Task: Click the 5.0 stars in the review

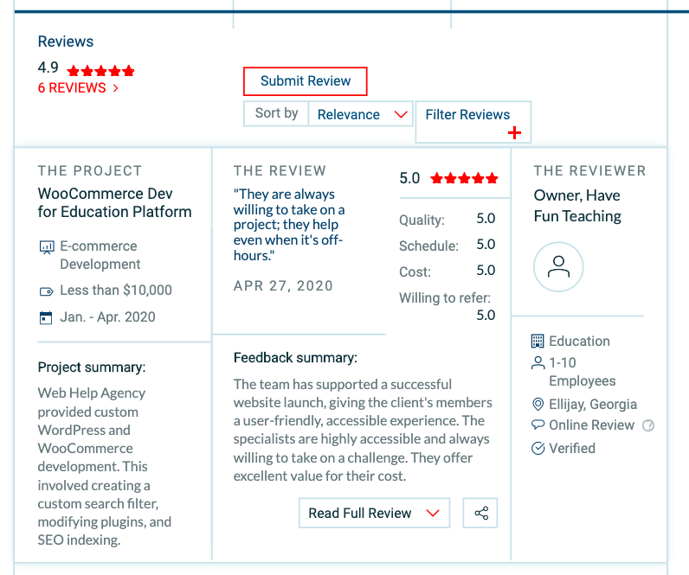Action: click(464, 179)
